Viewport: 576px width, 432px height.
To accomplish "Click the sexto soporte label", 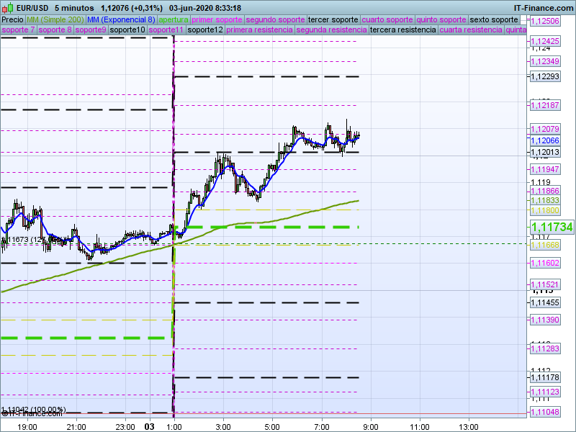I will point(494,19).
